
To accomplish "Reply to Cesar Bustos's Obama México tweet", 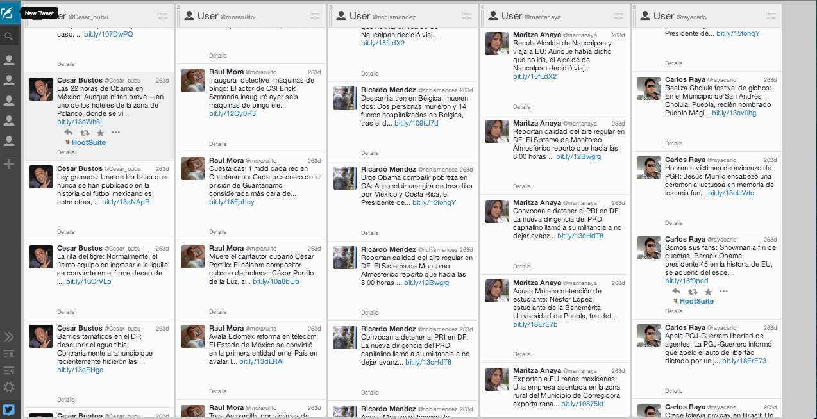I will pyautogui.click(x=68, y=133).
